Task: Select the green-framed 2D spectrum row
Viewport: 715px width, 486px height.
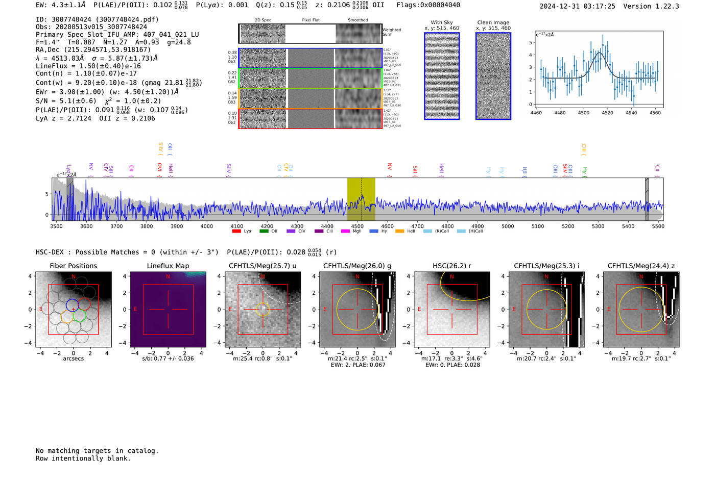Action: pyautogui.click(x=310, y=79)
